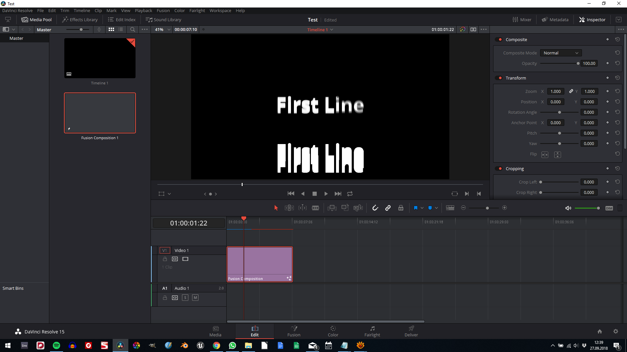Click the blue Flag icon
Viewport: 627px width, 352px height.
point(415,208)
